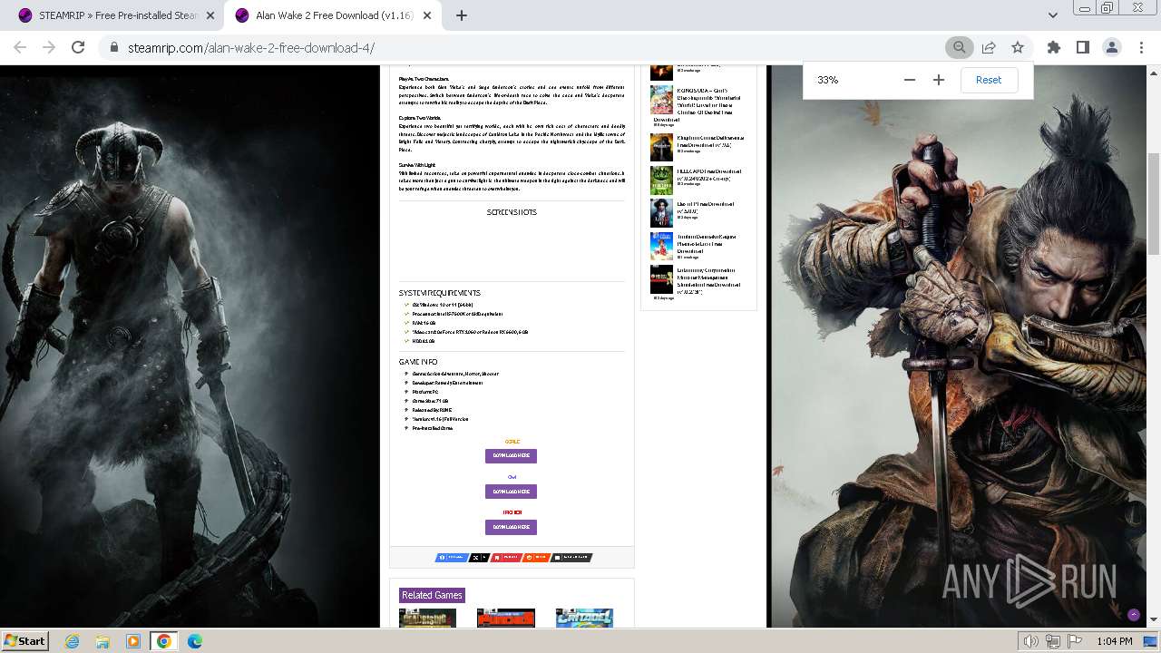This screenshot has width=1161, height=653.
Task: Click the third DOWNLOAD HERE button
Action: tap(511, 527)
